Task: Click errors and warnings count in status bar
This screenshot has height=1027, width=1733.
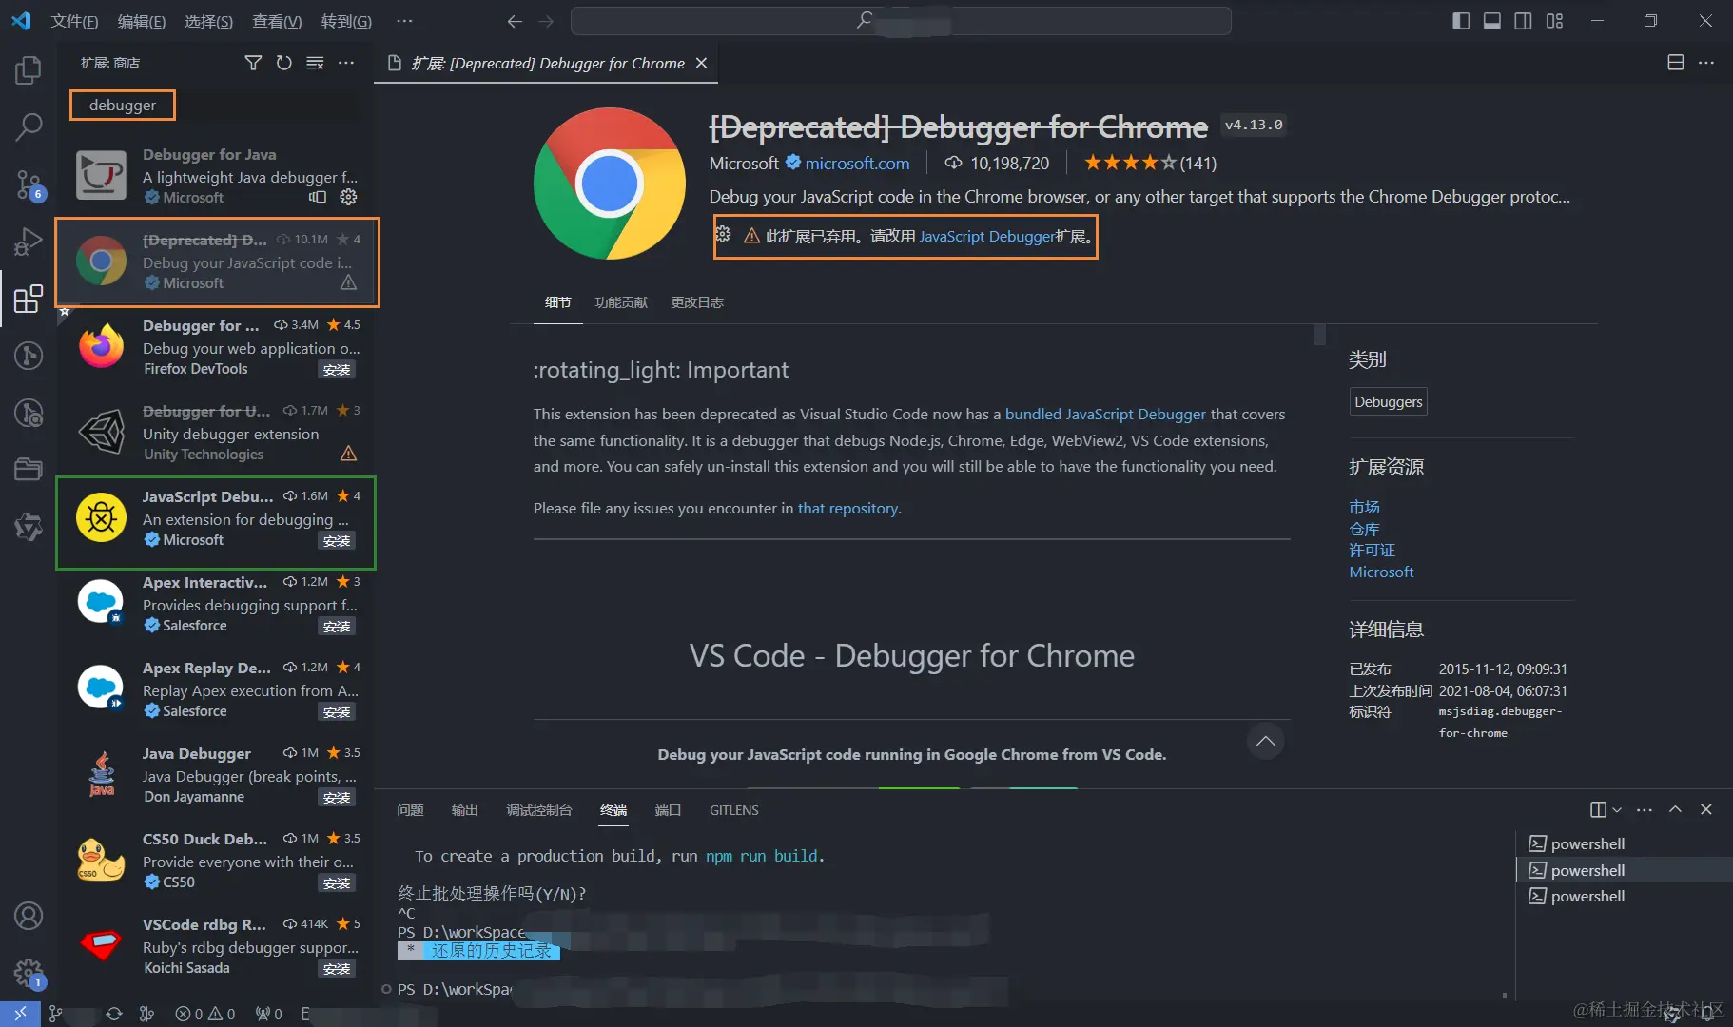Action: [x=205, y=1014]
